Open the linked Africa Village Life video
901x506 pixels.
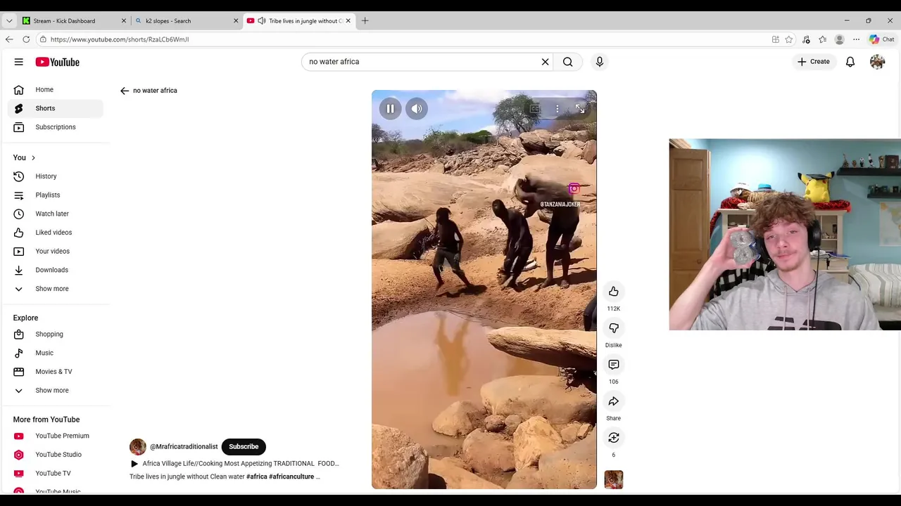pyautogui.click(x=234, y=464)
